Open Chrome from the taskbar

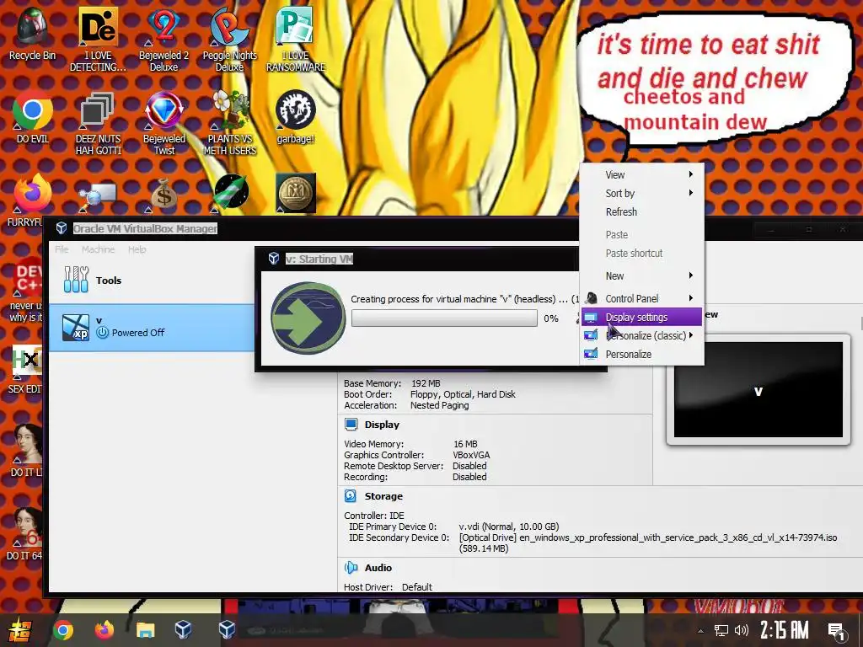[x=62, y=630]
